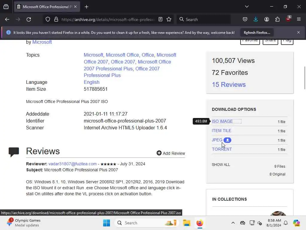
Task: Click the 100,507 Views text
Action: (233, 60)
